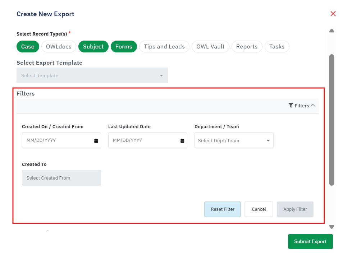Select the Tips and Leads record type
Viewport: 343px width, 260px height.
[164, 47]
